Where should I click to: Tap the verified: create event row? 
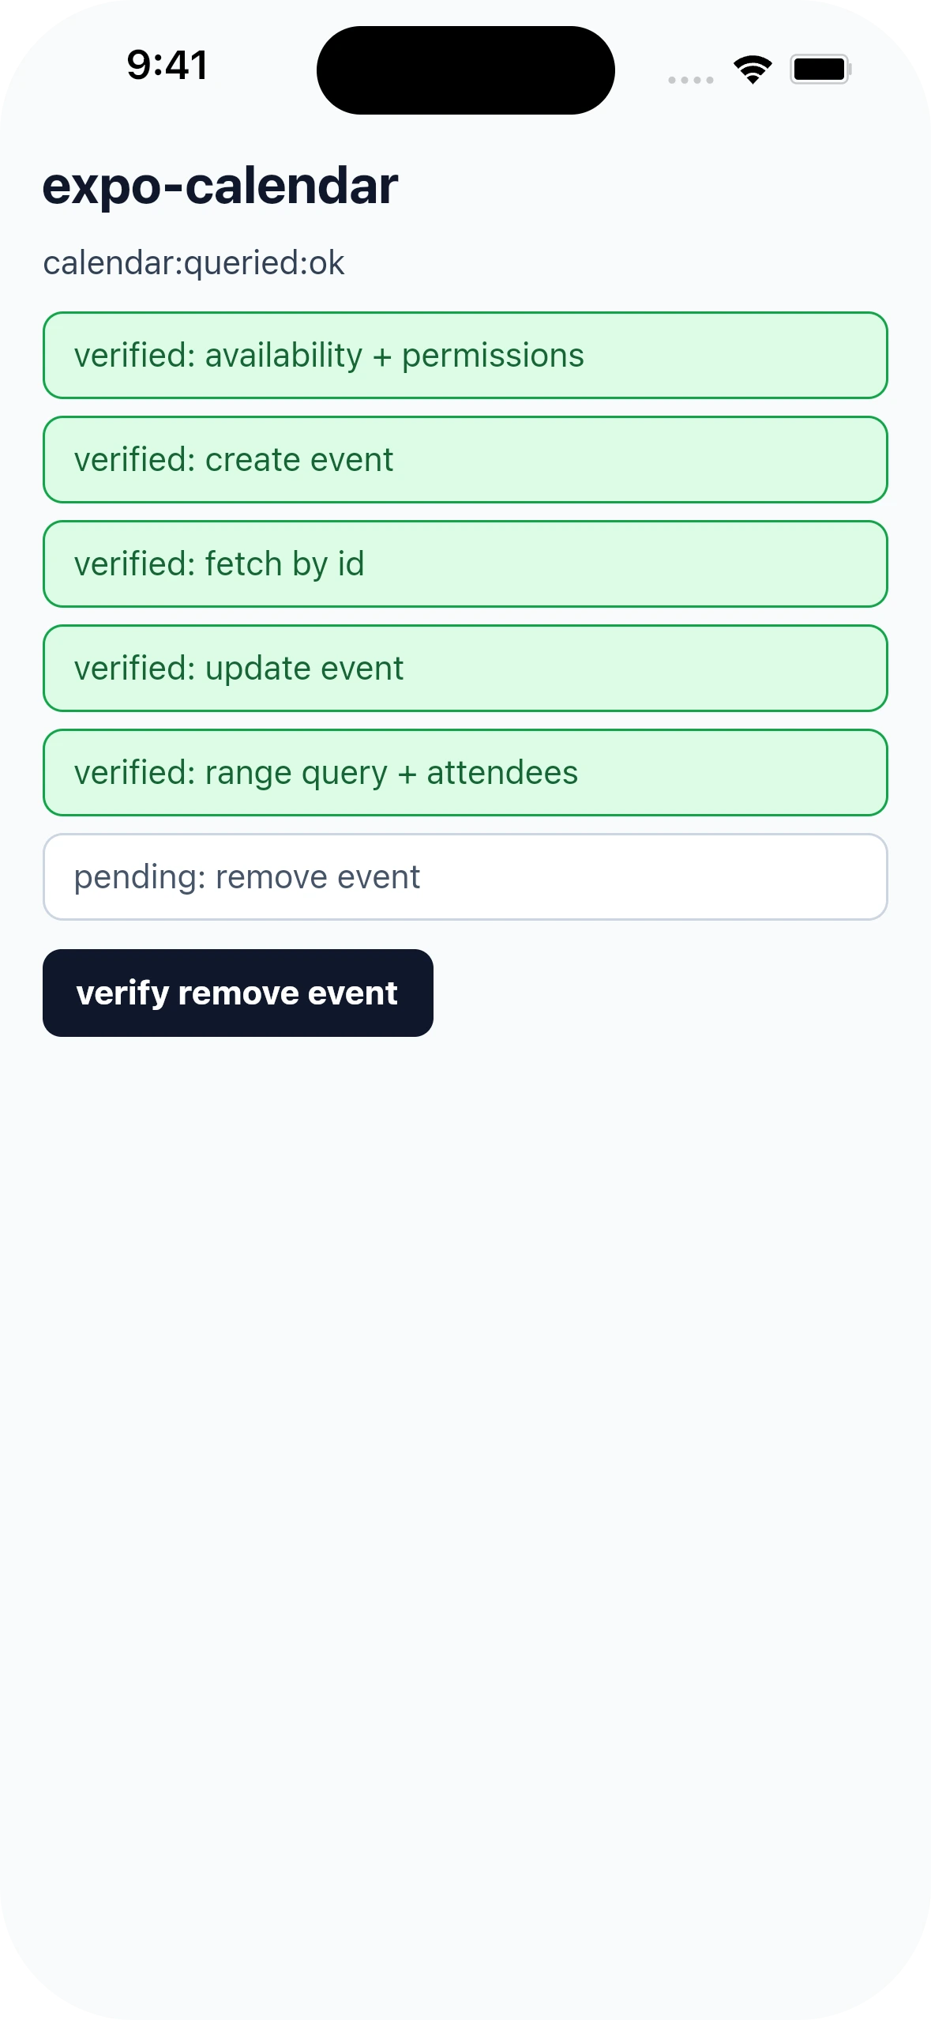pos(465,460)
